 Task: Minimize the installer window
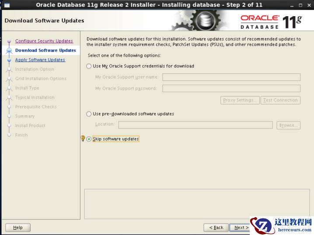point(292,5)
